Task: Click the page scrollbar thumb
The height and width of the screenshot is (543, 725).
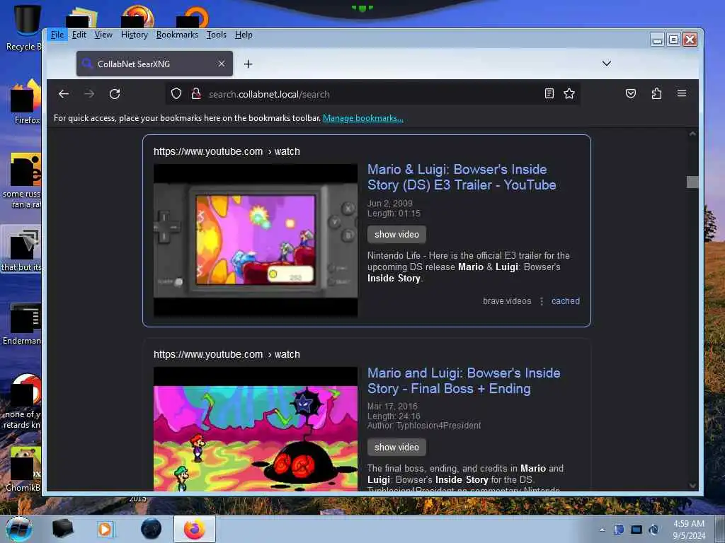Action: click(x=692, y=182)
